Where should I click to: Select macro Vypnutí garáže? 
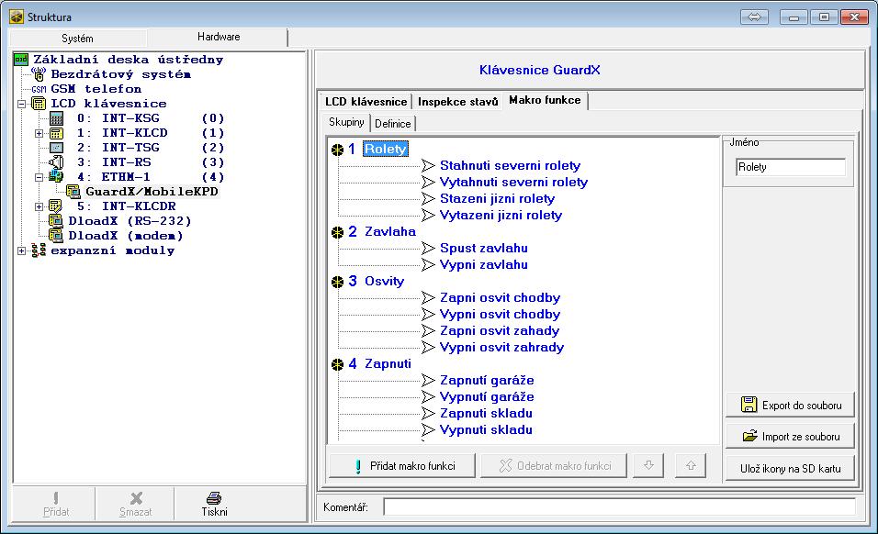click(x=487, y=397)
